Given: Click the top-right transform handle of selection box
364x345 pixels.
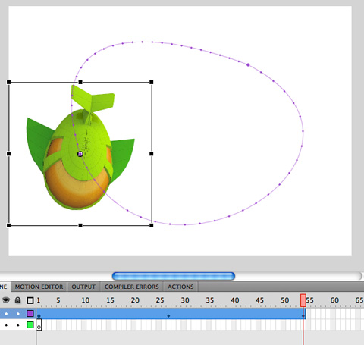Looking at the screenshot, I should tap(152, 82).
